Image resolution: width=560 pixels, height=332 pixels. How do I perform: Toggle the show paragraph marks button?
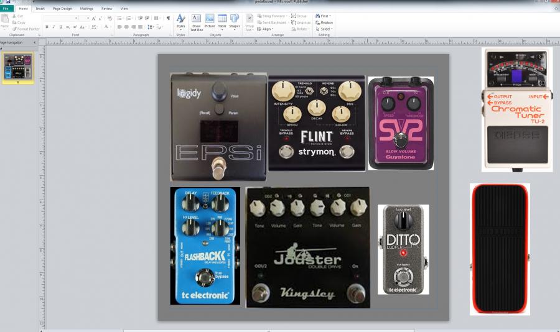tap(168, 18)
